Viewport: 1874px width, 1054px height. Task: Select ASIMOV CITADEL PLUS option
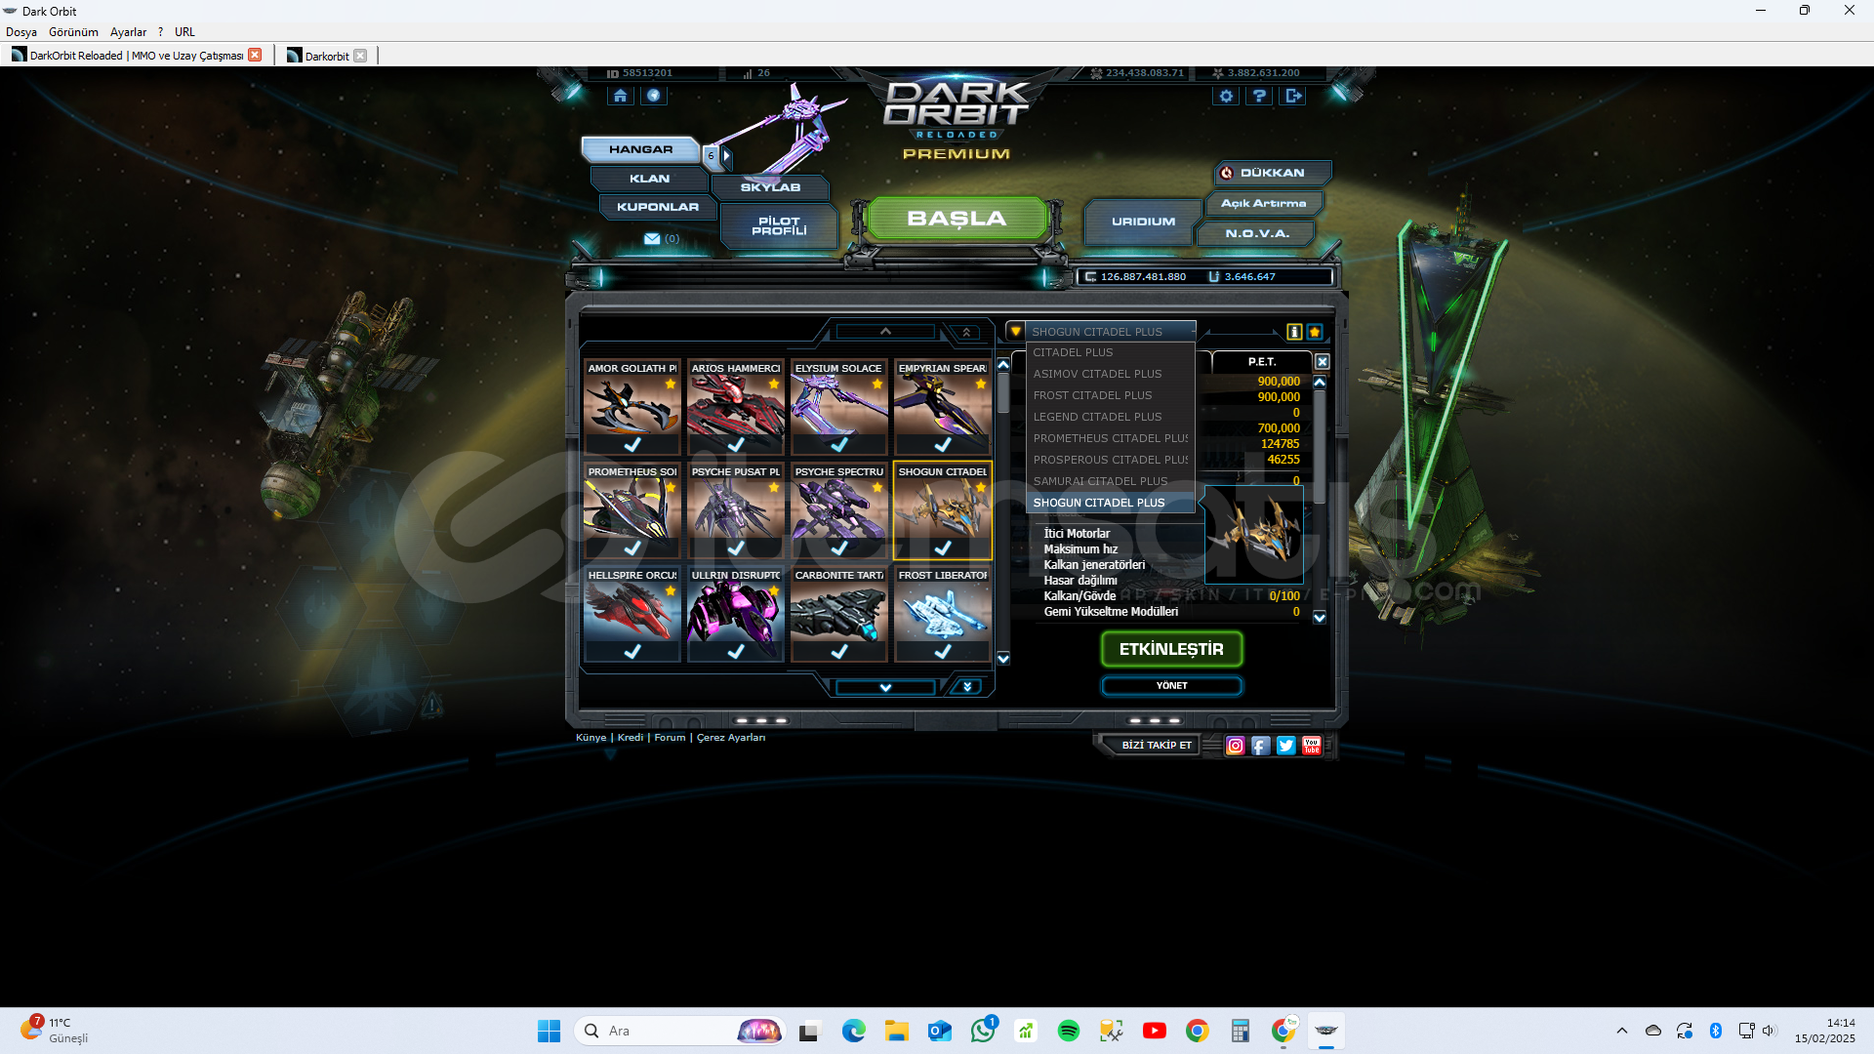click(x=1111, y=374)
